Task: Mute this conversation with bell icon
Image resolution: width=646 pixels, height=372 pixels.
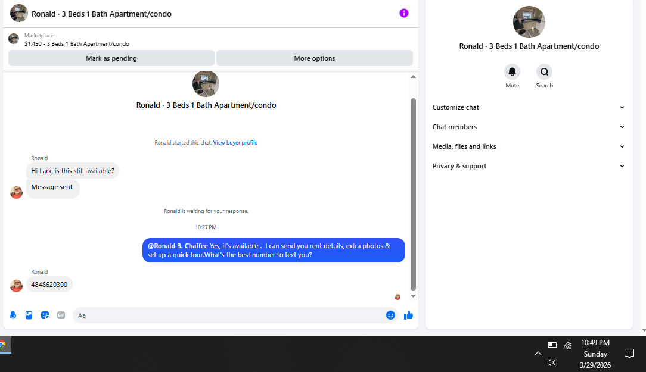Action: click(512, 72)
